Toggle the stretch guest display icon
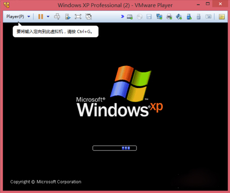Screen dimensions: 230x193 point(89,17)
